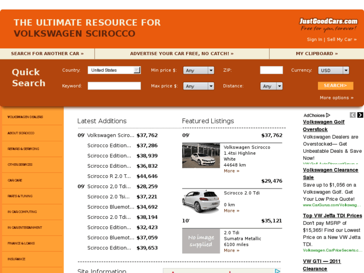Open Car Care sidebar item

(x=15, y=180)
